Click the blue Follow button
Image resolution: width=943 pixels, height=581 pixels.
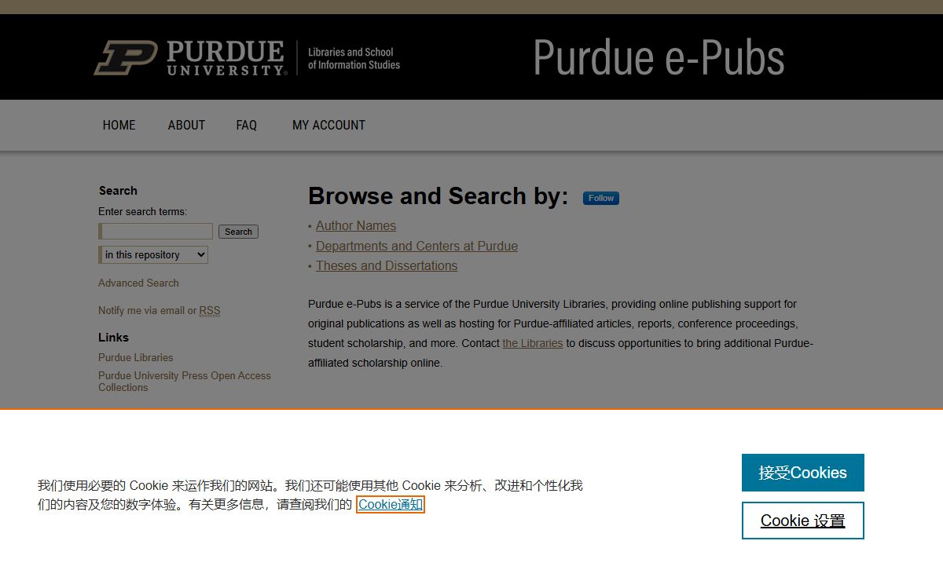(601, 198)
